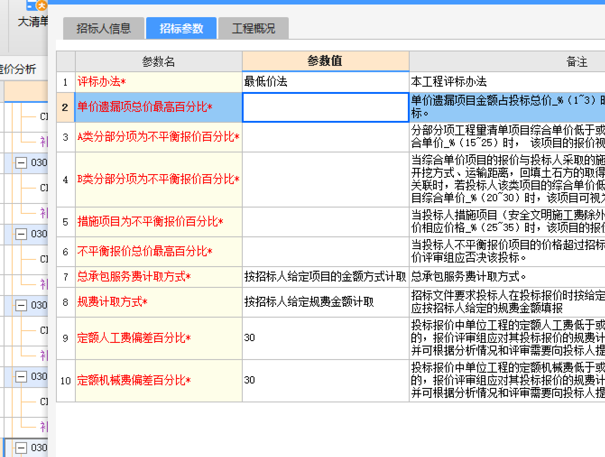Select the B类分部分项为不平衡报价百分比* name cell
The height and width of the screenshot is (457, 605).
point(159,180)
